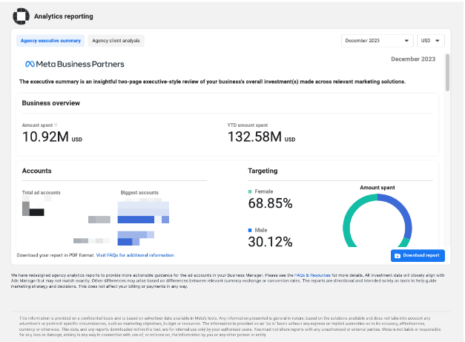Select the Agency executive summary tab
This screenshot has width=465, height=342.
(50, 41)
